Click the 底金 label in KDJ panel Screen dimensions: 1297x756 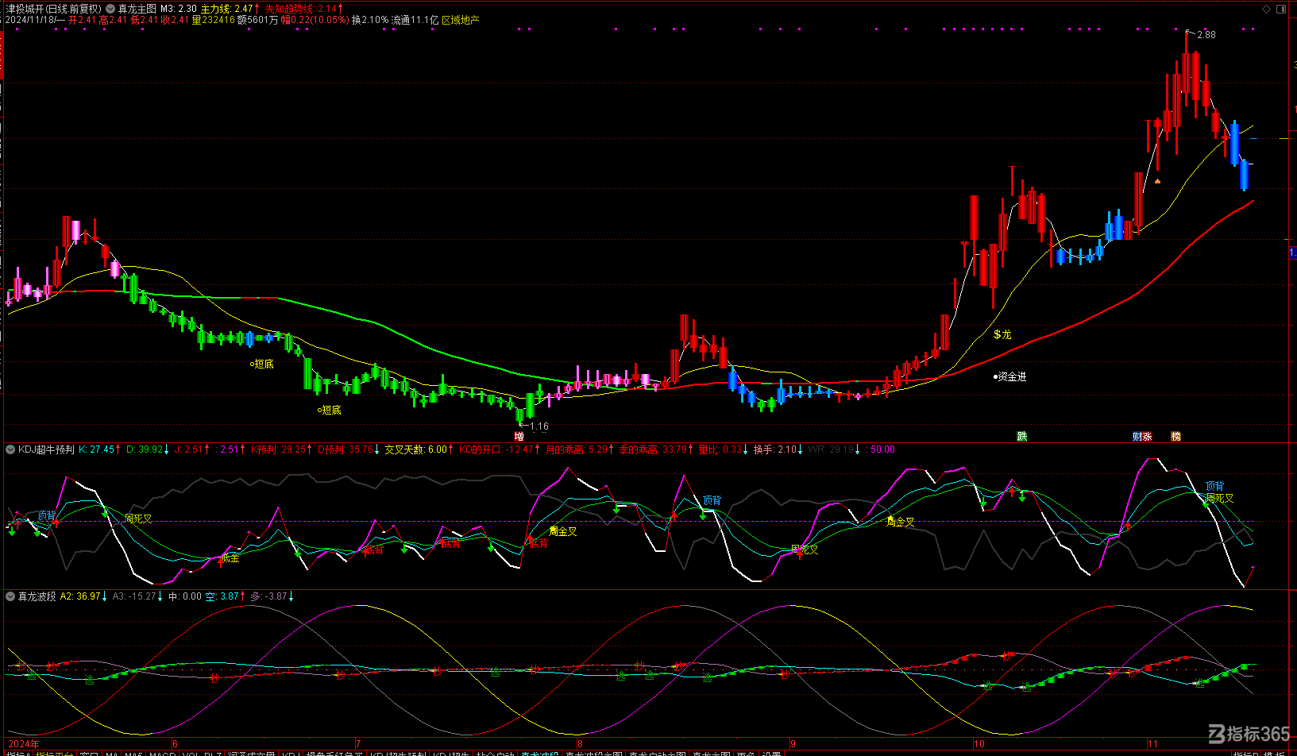230,558
